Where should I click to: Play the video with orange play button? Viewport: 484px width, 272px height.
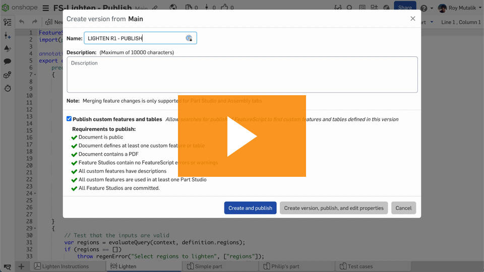[242, 136]
